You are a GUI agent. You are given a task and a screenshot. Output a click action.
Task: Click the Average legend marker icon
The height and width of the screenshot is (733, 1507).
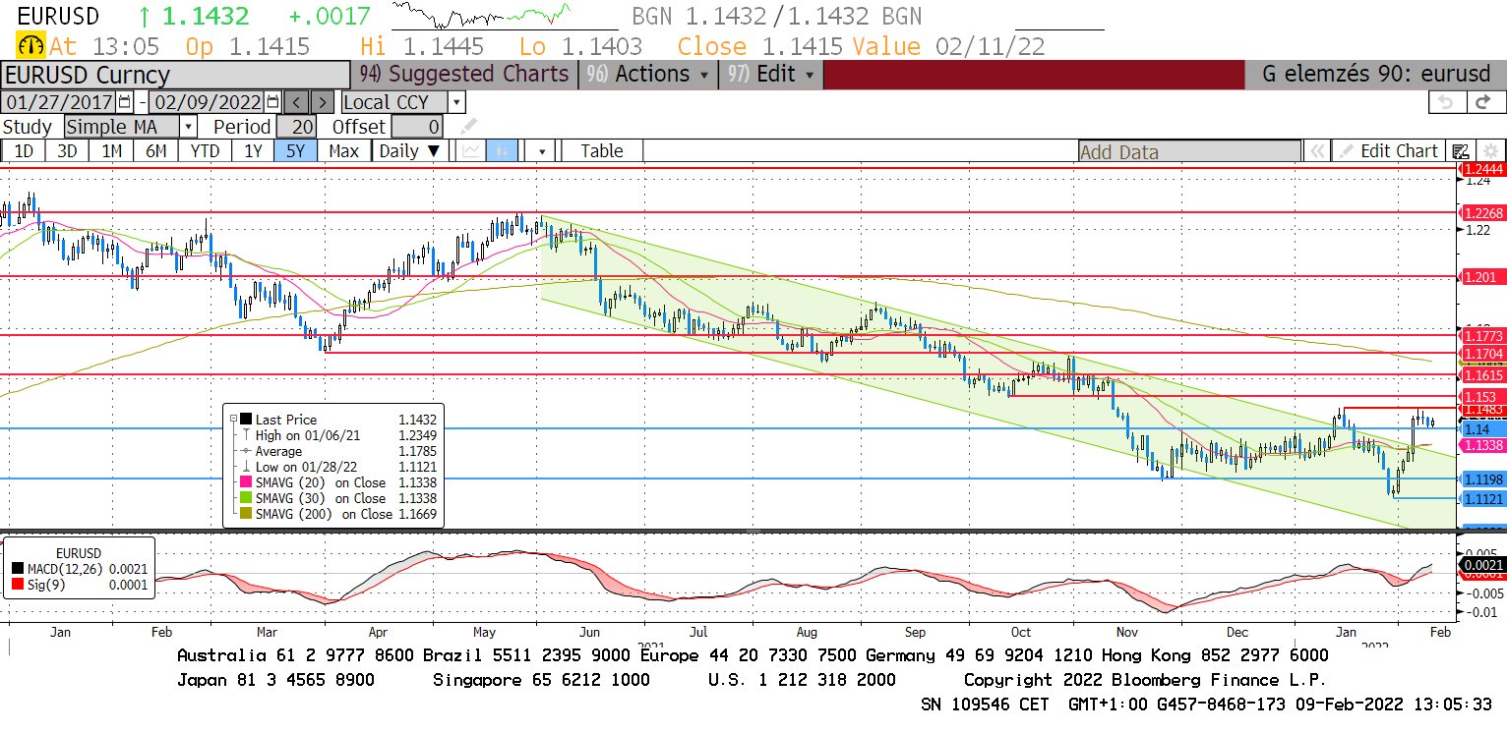(x=246, y=451)
